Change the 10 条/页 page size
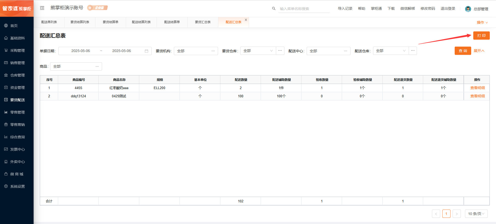The image size is (496, 224). (476, 214)
